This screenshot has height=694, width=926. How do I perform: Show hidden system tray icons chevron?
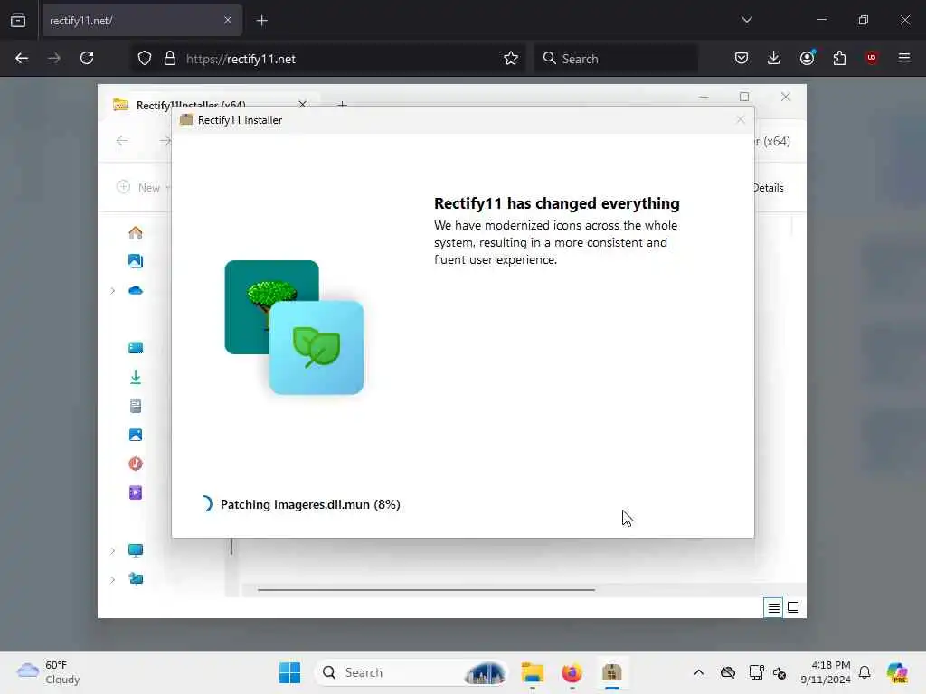(x=699, y=672)
